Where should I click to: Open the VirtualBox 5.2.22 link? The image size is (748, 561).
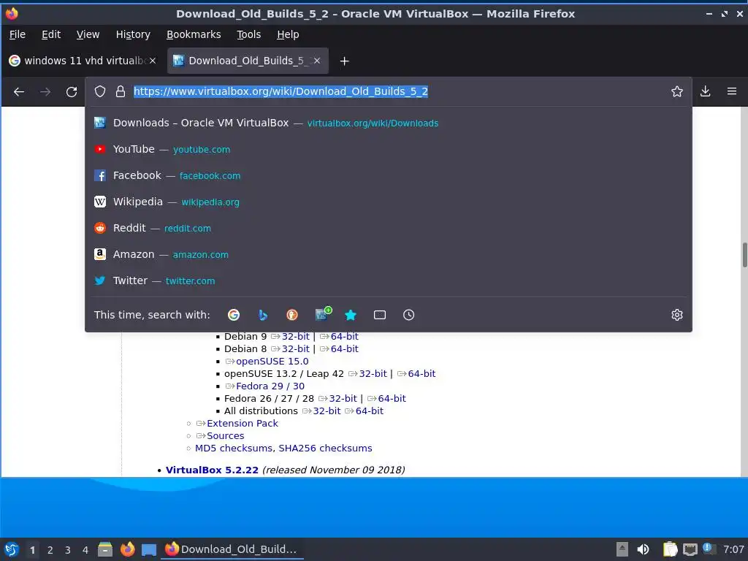[212, 470]
